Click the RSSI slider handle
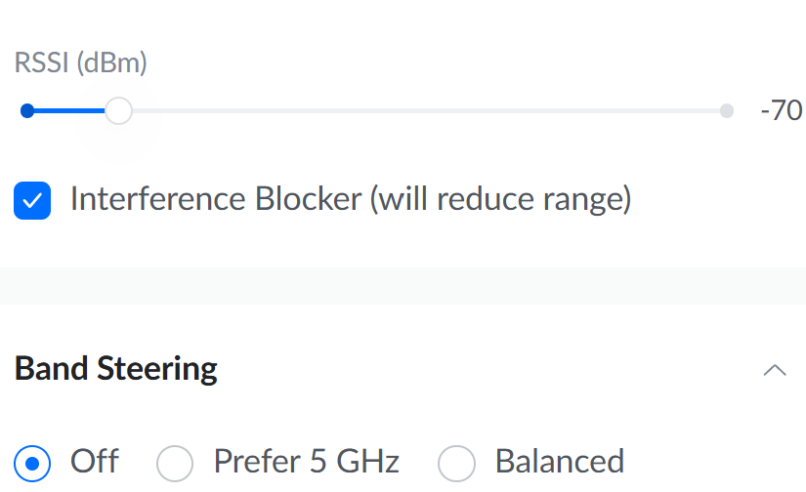 click(118, 111)
